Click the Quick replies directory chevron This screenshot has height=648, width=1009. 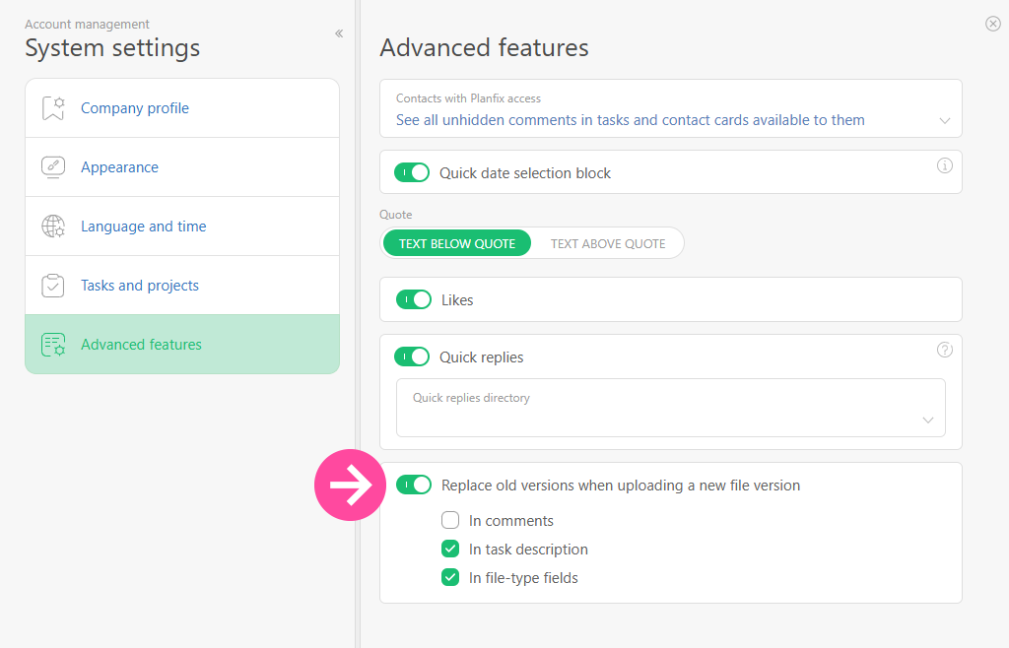[x=928, y=420]
